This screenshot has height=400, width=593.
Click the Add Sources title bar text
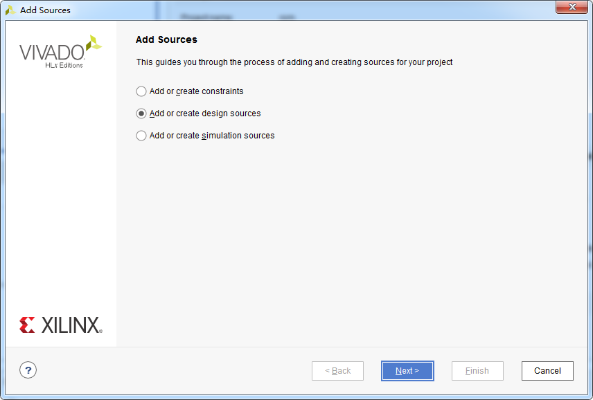(x=45, y=10)
